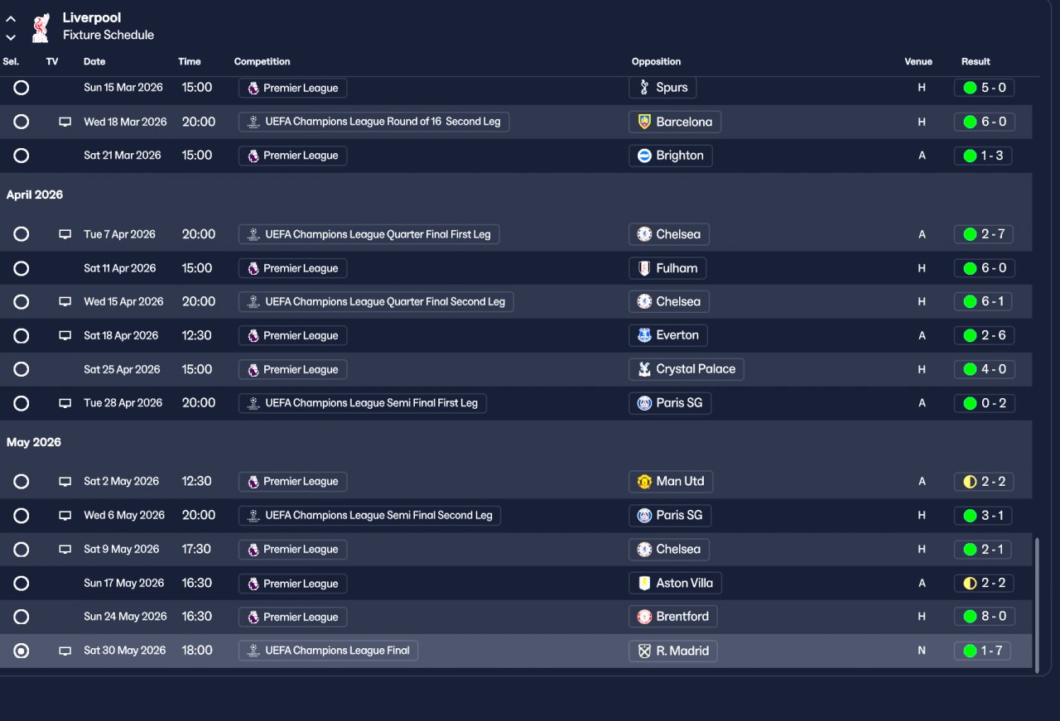This screenshot has height=721, width=1060.
Task: Click the Premier League logo in the Brighton row
Action: (253, 156)
